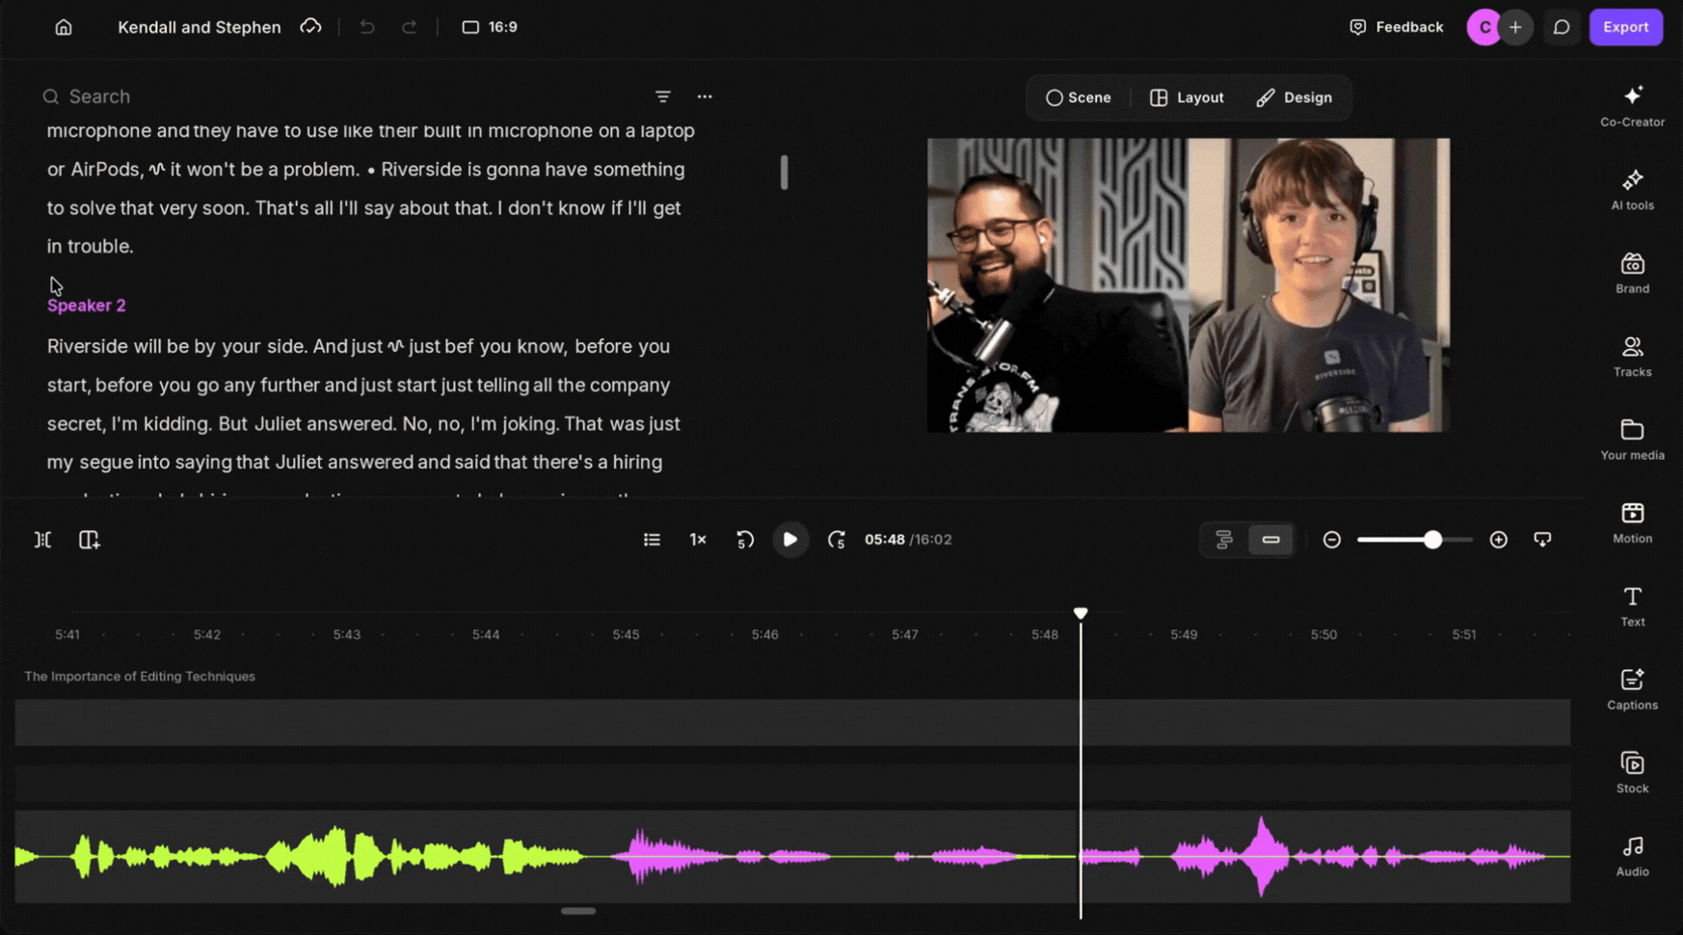
Task: Click the playhead marker on the timeline
Action: 1081,613
